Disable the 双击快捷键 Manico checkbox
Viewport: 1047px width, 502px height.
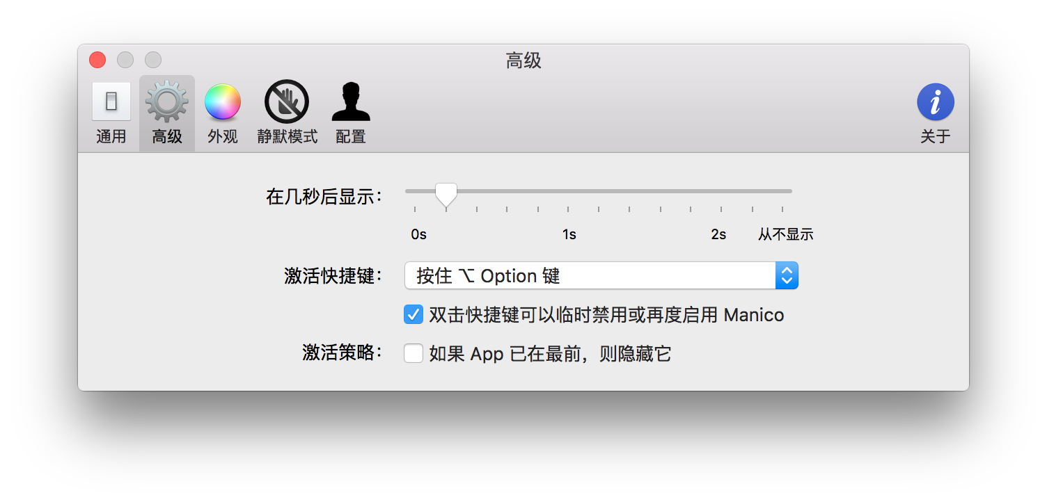414,315
